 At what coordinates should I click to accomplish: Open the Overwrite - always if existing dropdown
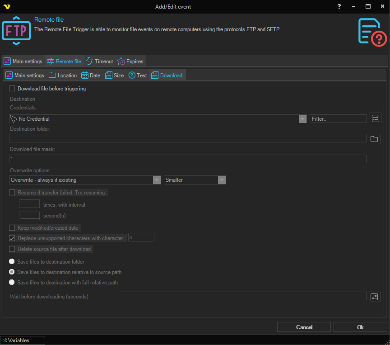click(157, 180)
